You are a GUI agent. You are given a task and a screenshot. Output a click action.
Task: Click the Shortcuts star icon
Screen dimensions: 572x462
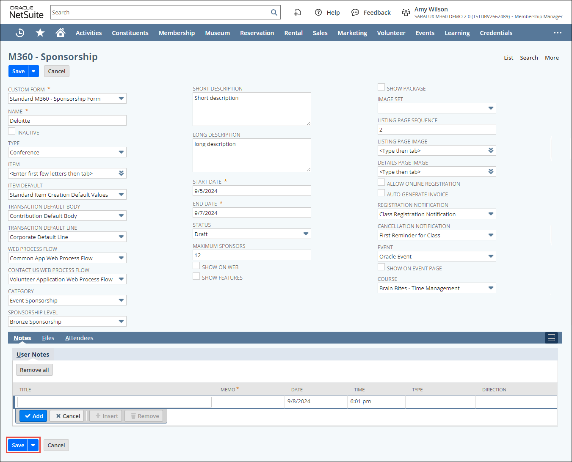(x=40, y=33)
